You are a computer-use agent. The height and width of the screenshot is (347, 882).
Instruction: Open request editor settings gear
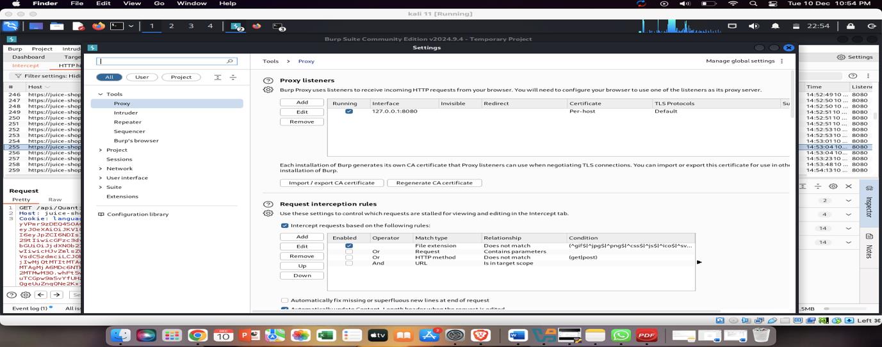tap(26, 295)
